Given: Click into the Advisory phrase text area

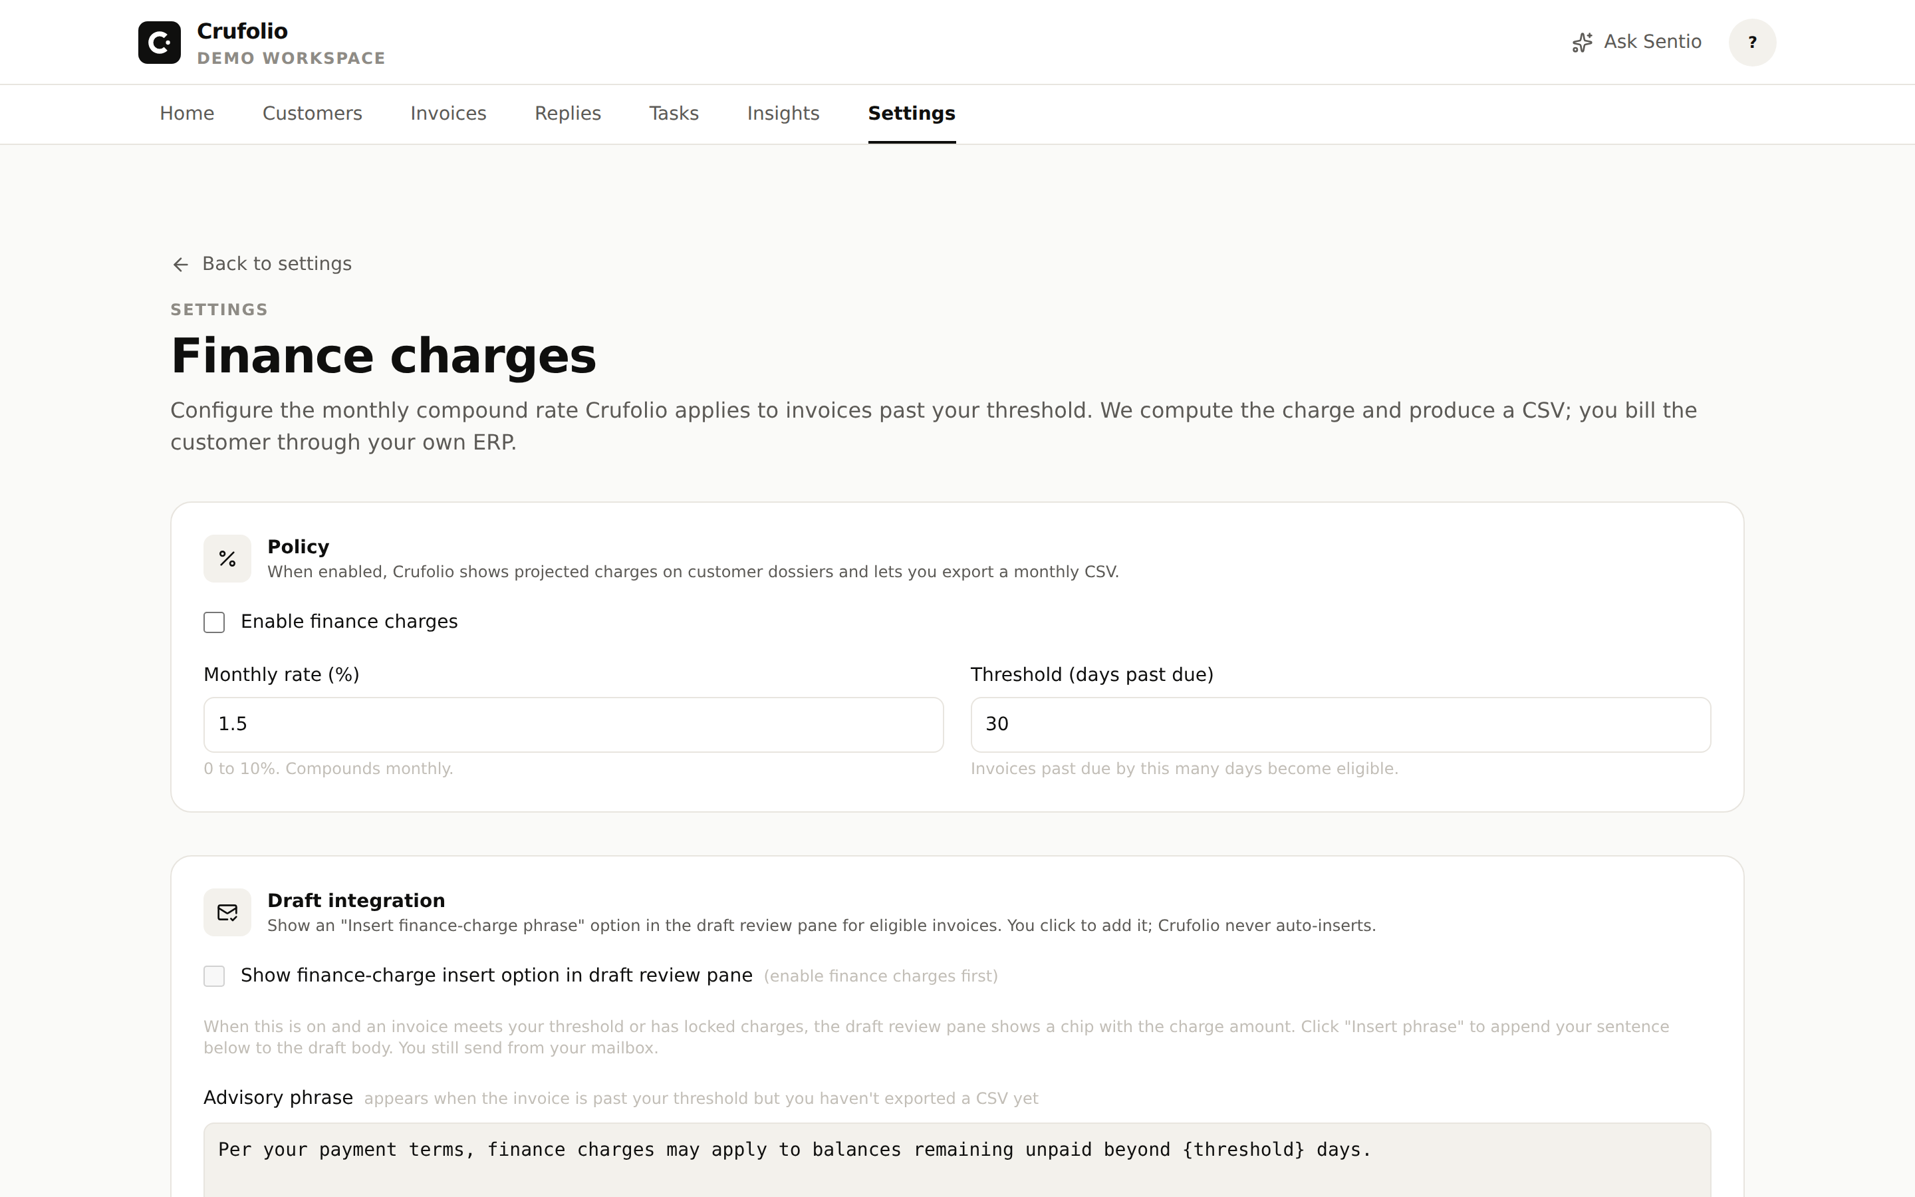Looking at the screenshot, I should 957,1160.
